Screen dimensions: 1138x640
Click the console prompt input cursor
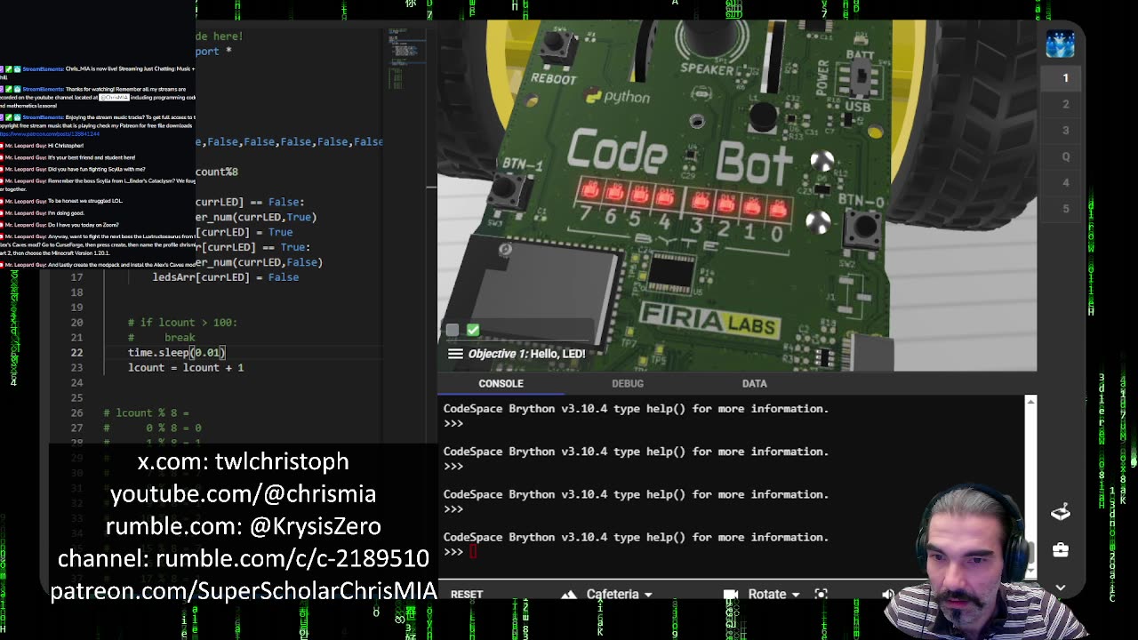473,552
